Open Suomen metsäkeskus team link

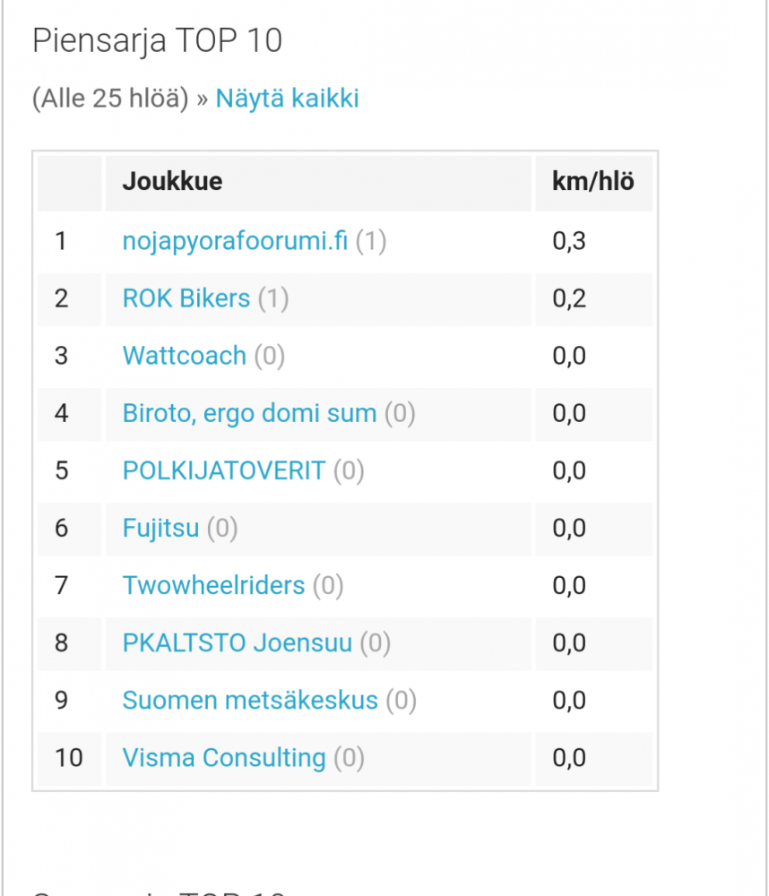coord(250,700)
